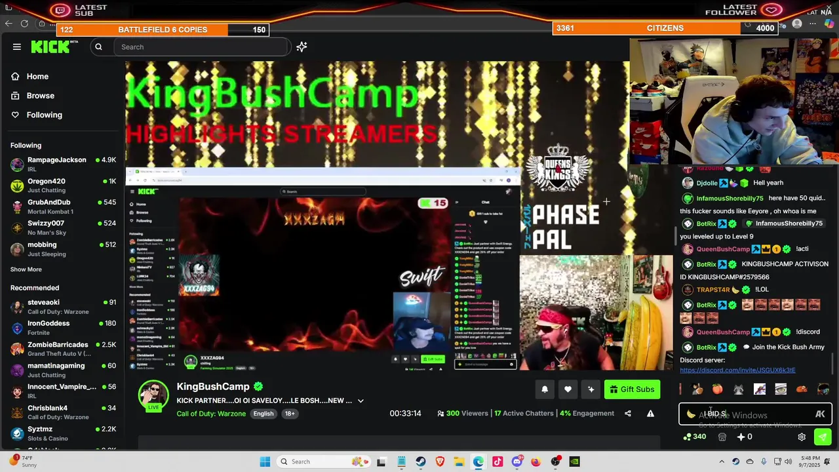Open Steam from taskbar

pos(421,462)
